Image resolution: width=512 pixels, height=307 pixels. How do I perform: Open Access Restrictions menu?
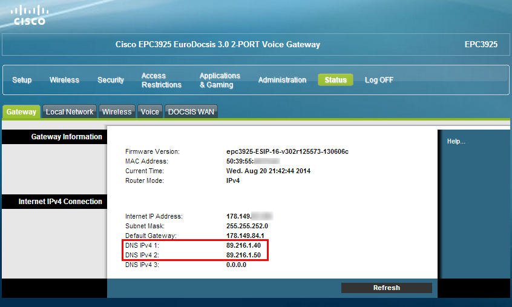(x=162, y=81)
